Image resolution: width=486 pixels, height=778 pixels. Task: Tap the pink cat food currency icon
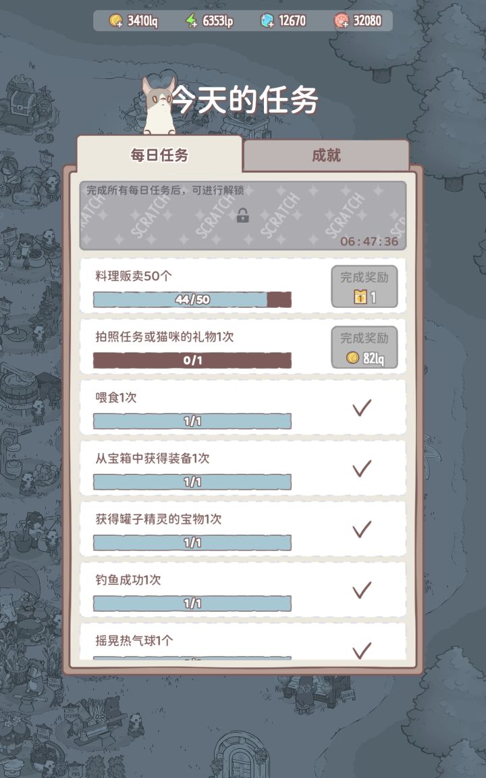(342, 21)
